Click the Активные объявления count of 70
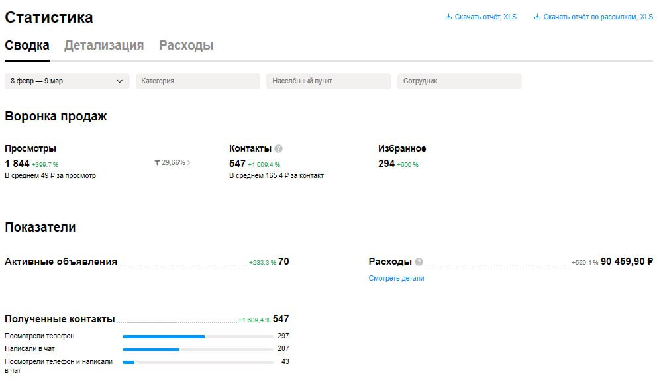The height and width of the screenshot is (382, 659). tap(283, 262)
